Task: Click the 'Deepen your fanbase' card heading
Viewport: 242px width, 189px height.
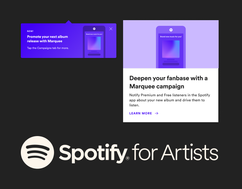Action: click(x=168, y=82)
